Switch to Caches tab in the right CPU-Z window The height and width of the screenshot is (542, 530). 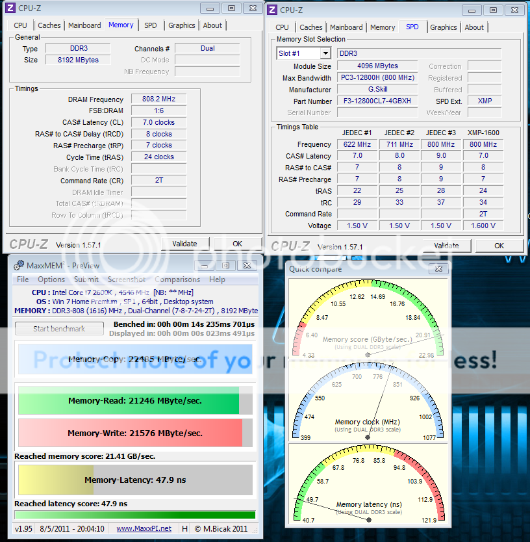311,27
